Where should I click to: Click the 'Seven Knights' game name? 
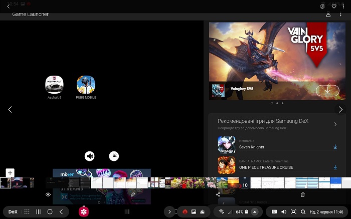point(251,147)
